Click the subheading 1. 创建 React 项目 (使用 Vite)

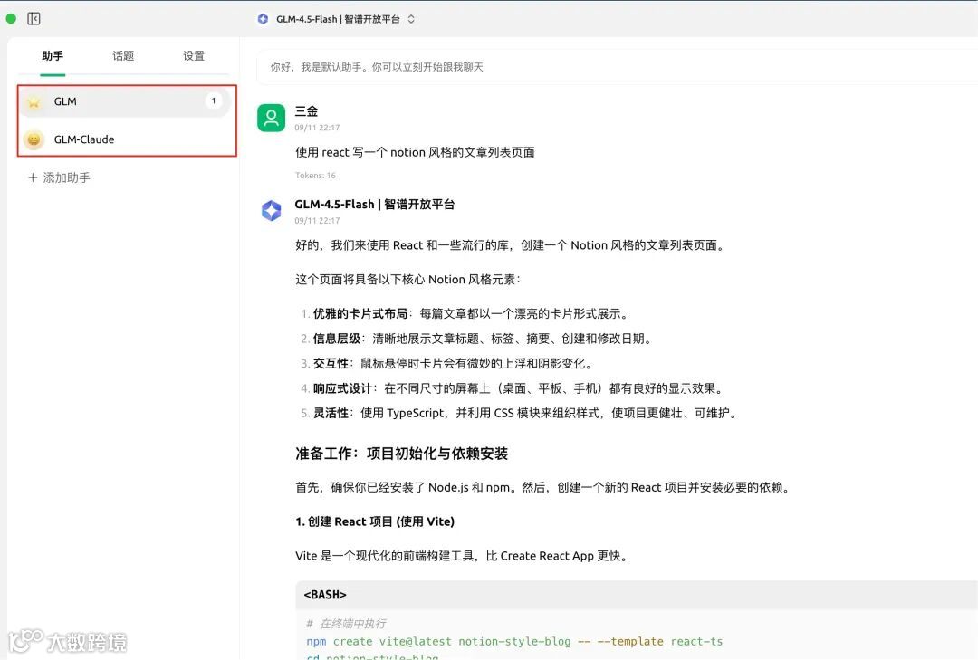click(375, 521)
